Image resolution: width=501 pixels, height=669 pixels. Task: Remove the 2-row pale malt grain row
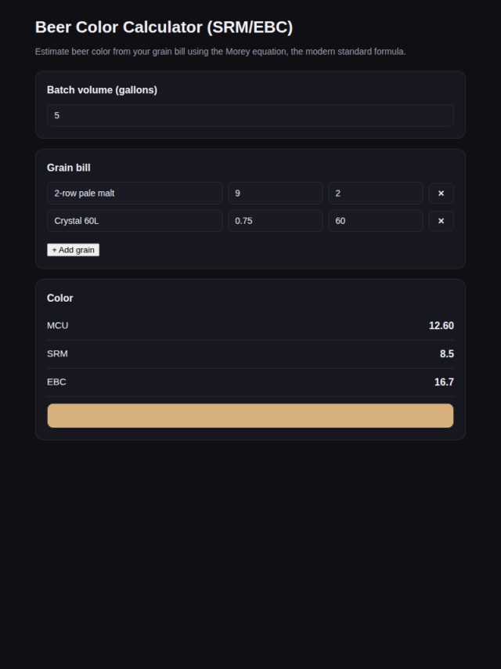coord(441,193)
